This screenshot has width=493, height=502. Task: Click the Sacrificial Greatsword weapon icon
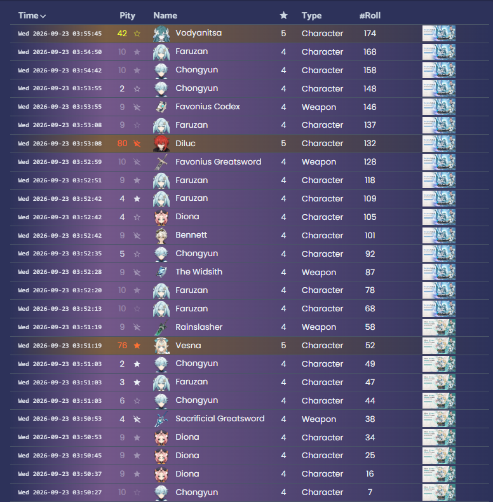tap(161, 419)
